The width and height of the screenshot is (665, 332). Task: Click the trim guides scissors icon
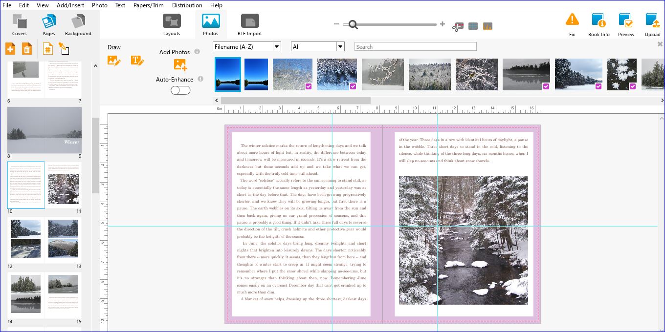point(458,26)
